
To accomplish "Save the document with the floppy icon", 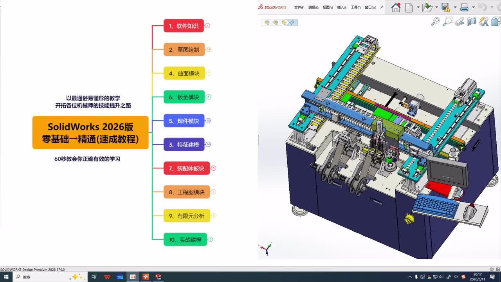I will coord(446,7).
